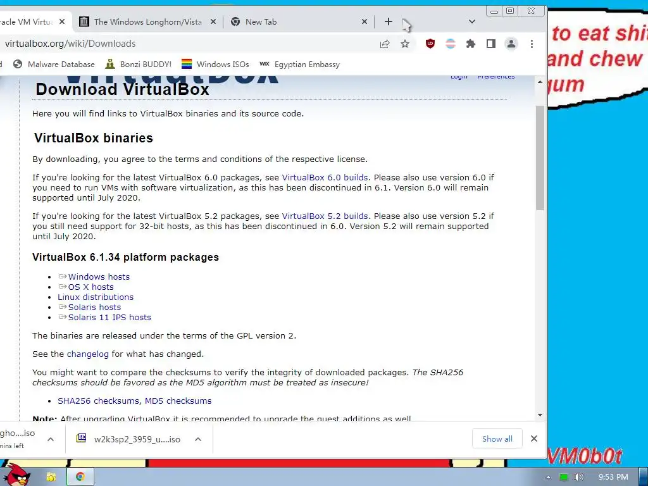Switch to The Windows Longhorn/Vista tab
This screenshot has height=486, width=648.
147,22
